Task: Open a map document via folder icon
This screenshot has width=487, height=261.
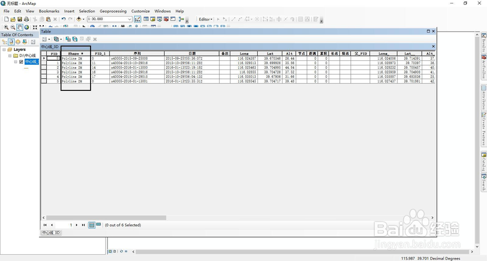Action: (x=13, y=19)
